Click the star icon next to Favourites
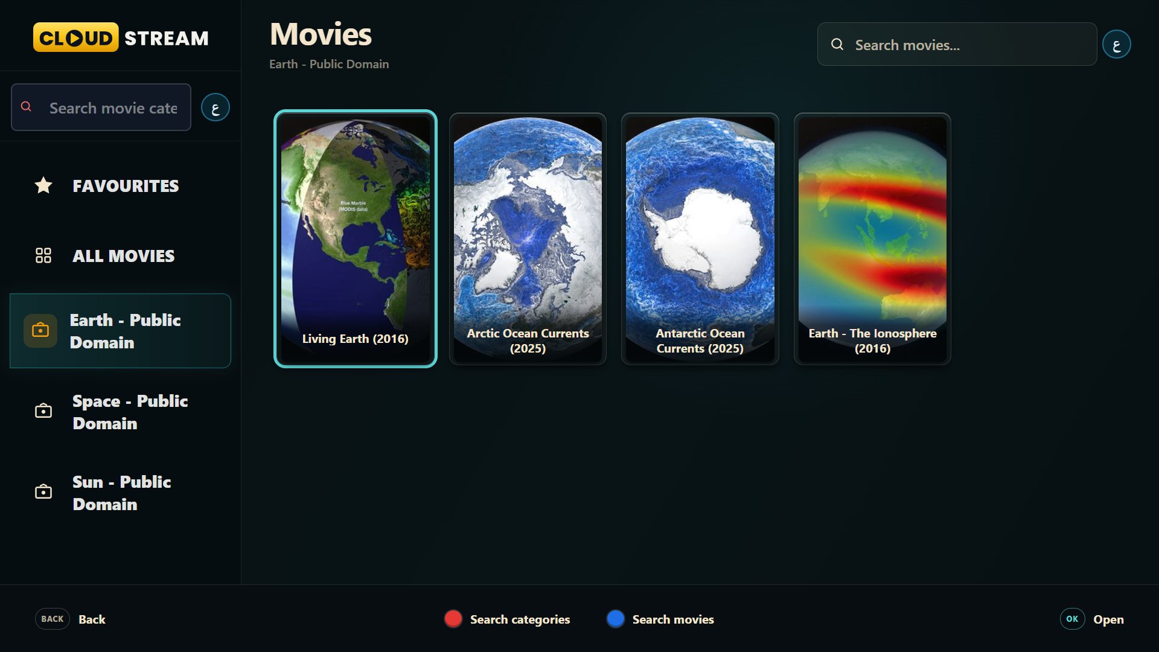The height and width of the screenshot is (652, 1159). [x=43, y=185]
